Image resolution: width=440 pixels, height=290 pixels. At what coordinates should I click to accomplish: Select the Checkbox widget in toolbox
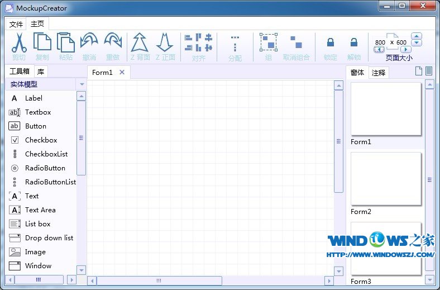[x=41, y=140]
